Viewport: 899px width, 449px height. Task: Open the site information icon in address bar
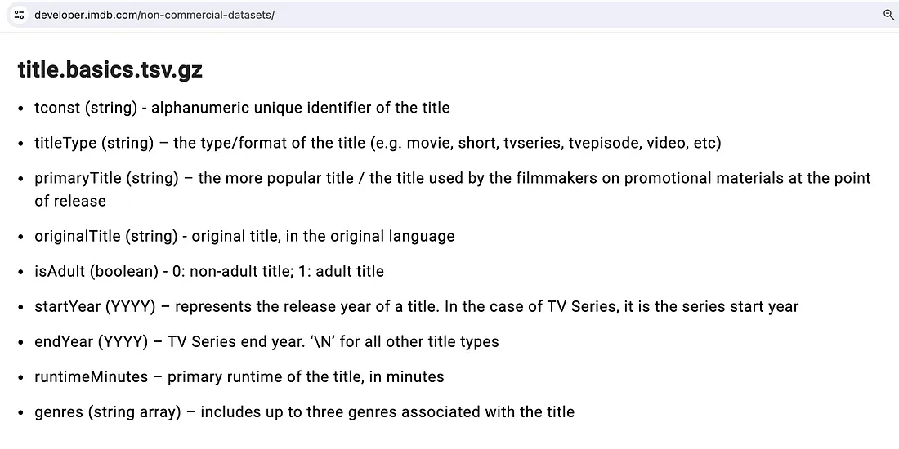click(x=19, y=15)
